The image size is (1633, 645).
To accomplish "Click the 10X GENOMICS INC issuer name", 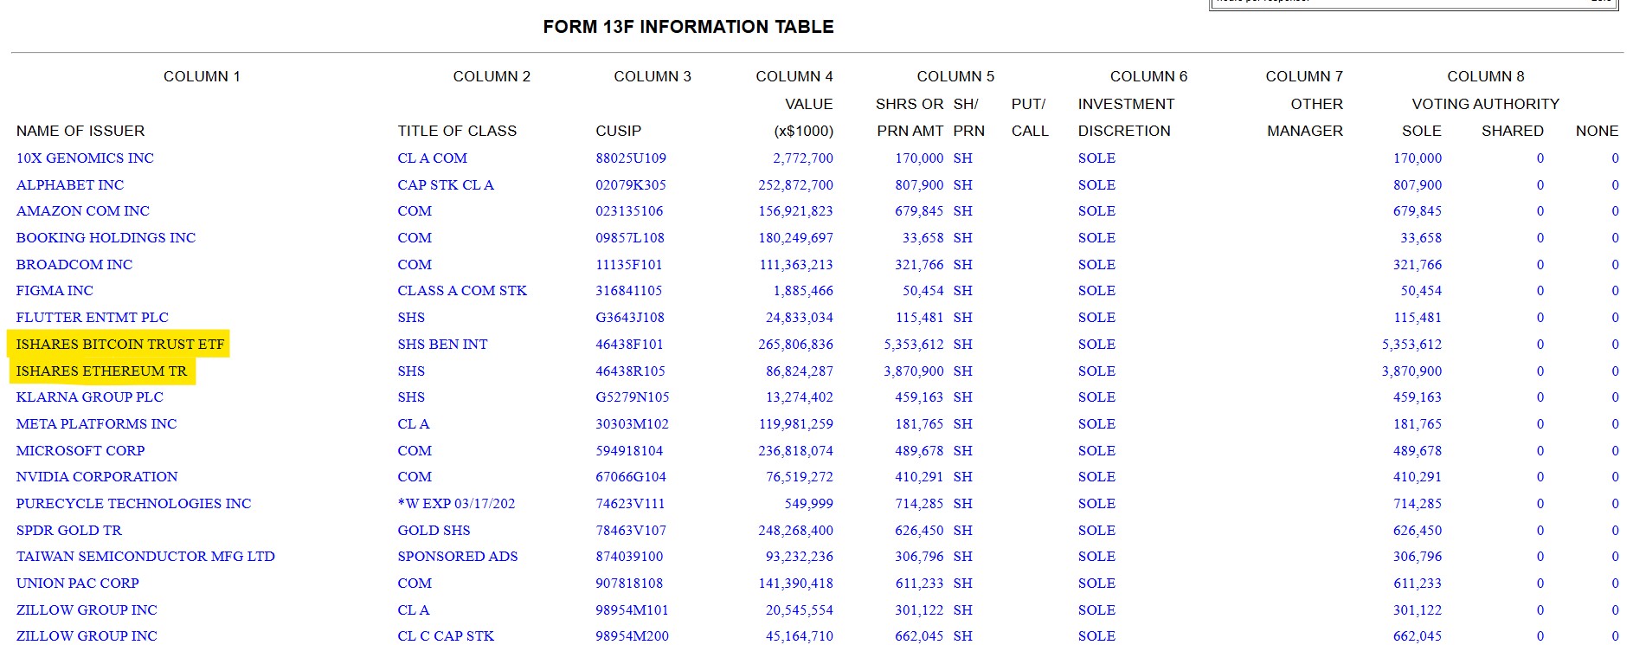I will 85,158.
